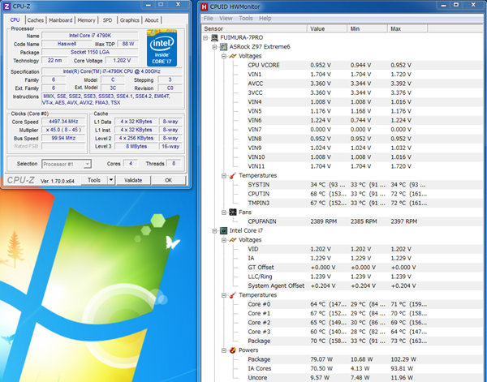487x382 pixels.
Task: Open the Tools dropdown arrow in CPU-Z
Action: [x=111, y=180]
